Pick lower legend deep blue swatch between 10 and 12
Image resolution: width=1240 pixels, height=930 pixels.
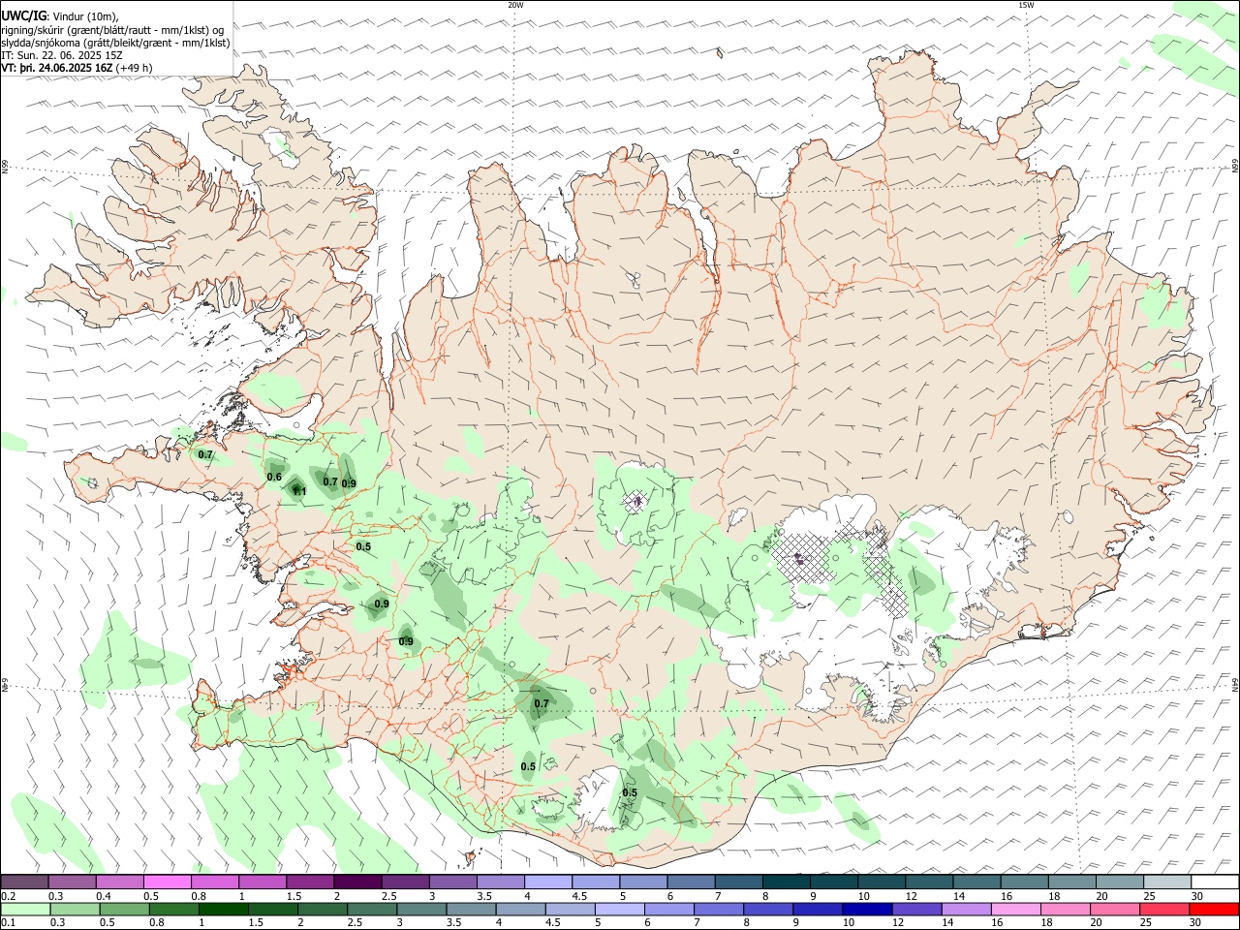tap(866, 909)
